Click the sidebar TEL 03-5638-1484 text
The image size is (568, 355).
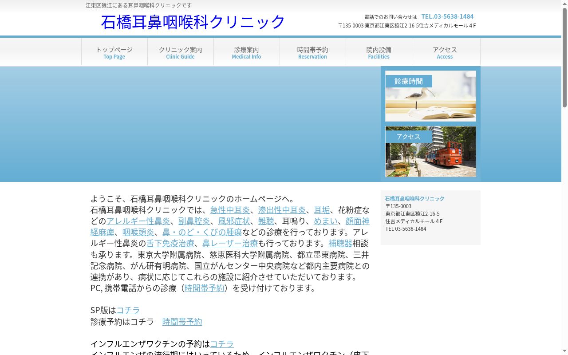pyautogui.click(x=406, y=229)
